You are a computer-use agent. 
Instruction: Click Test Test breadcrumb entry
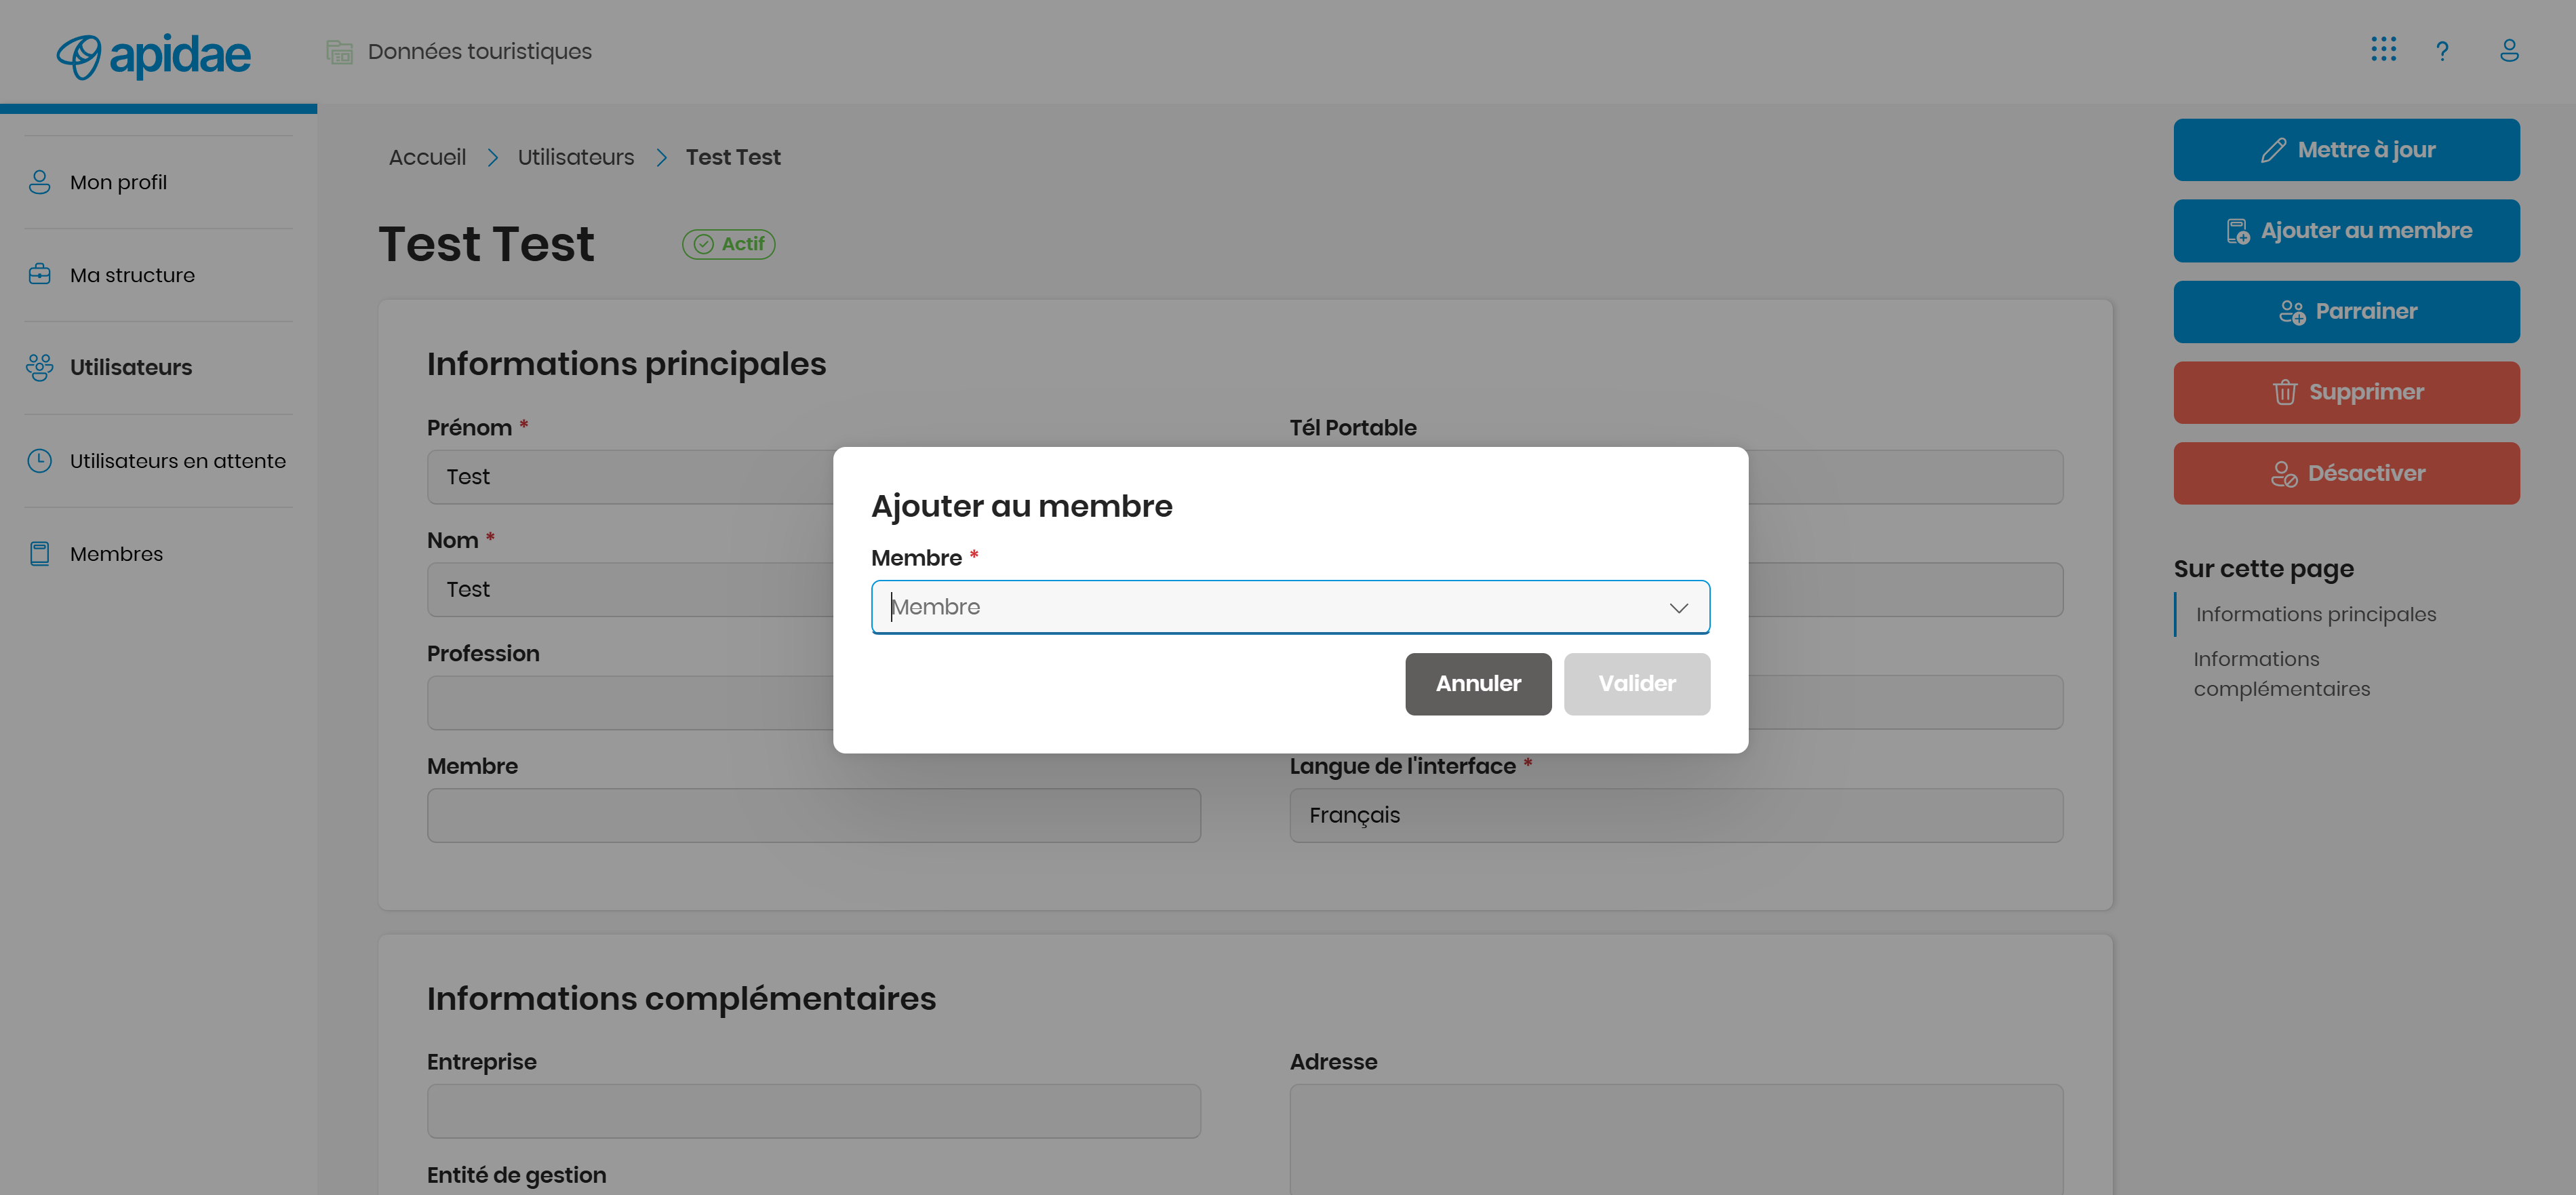pos(733,157)
